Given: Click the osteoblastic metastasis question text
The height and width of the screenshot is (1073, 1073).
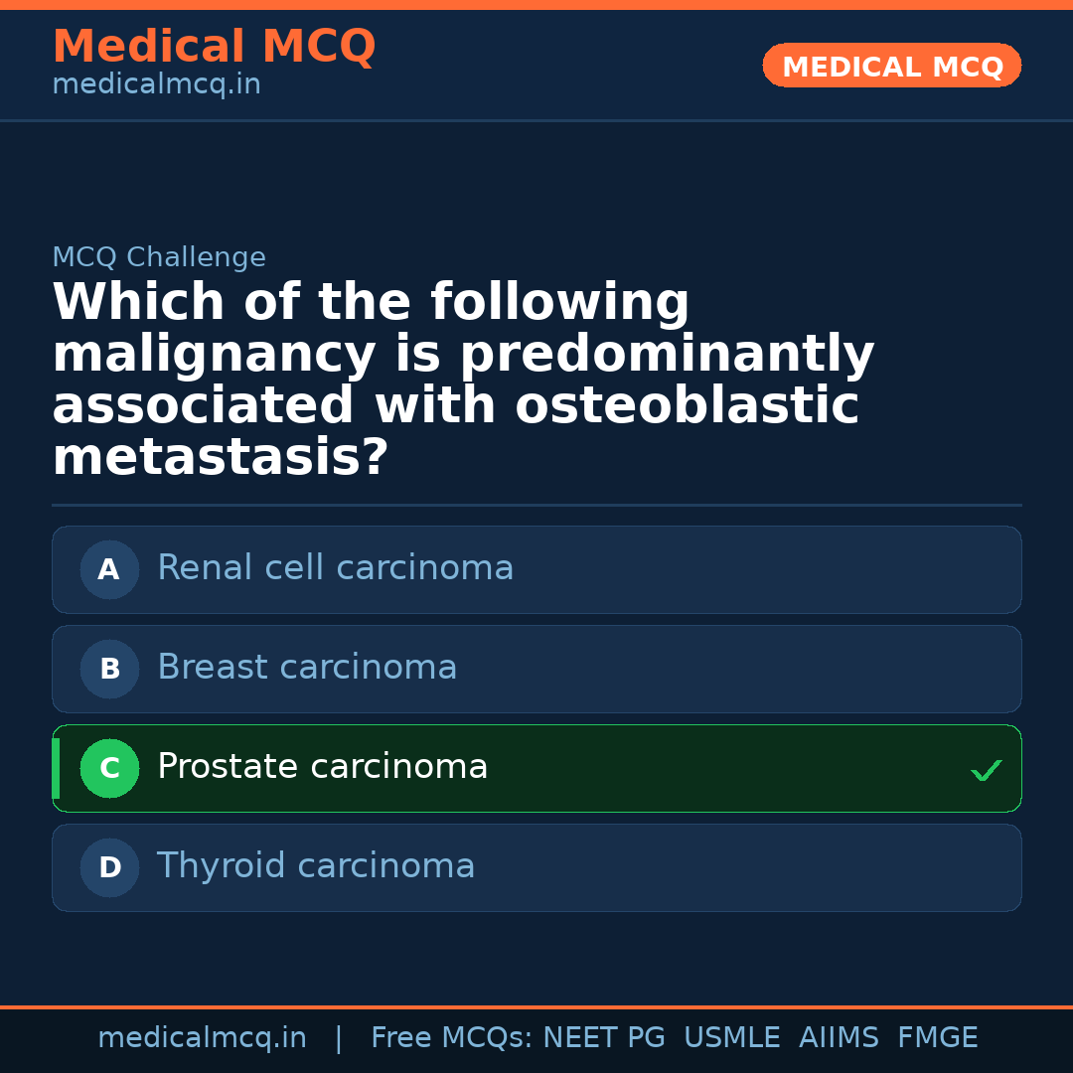Looking at the screenshot, I should (x=463, y=381).
